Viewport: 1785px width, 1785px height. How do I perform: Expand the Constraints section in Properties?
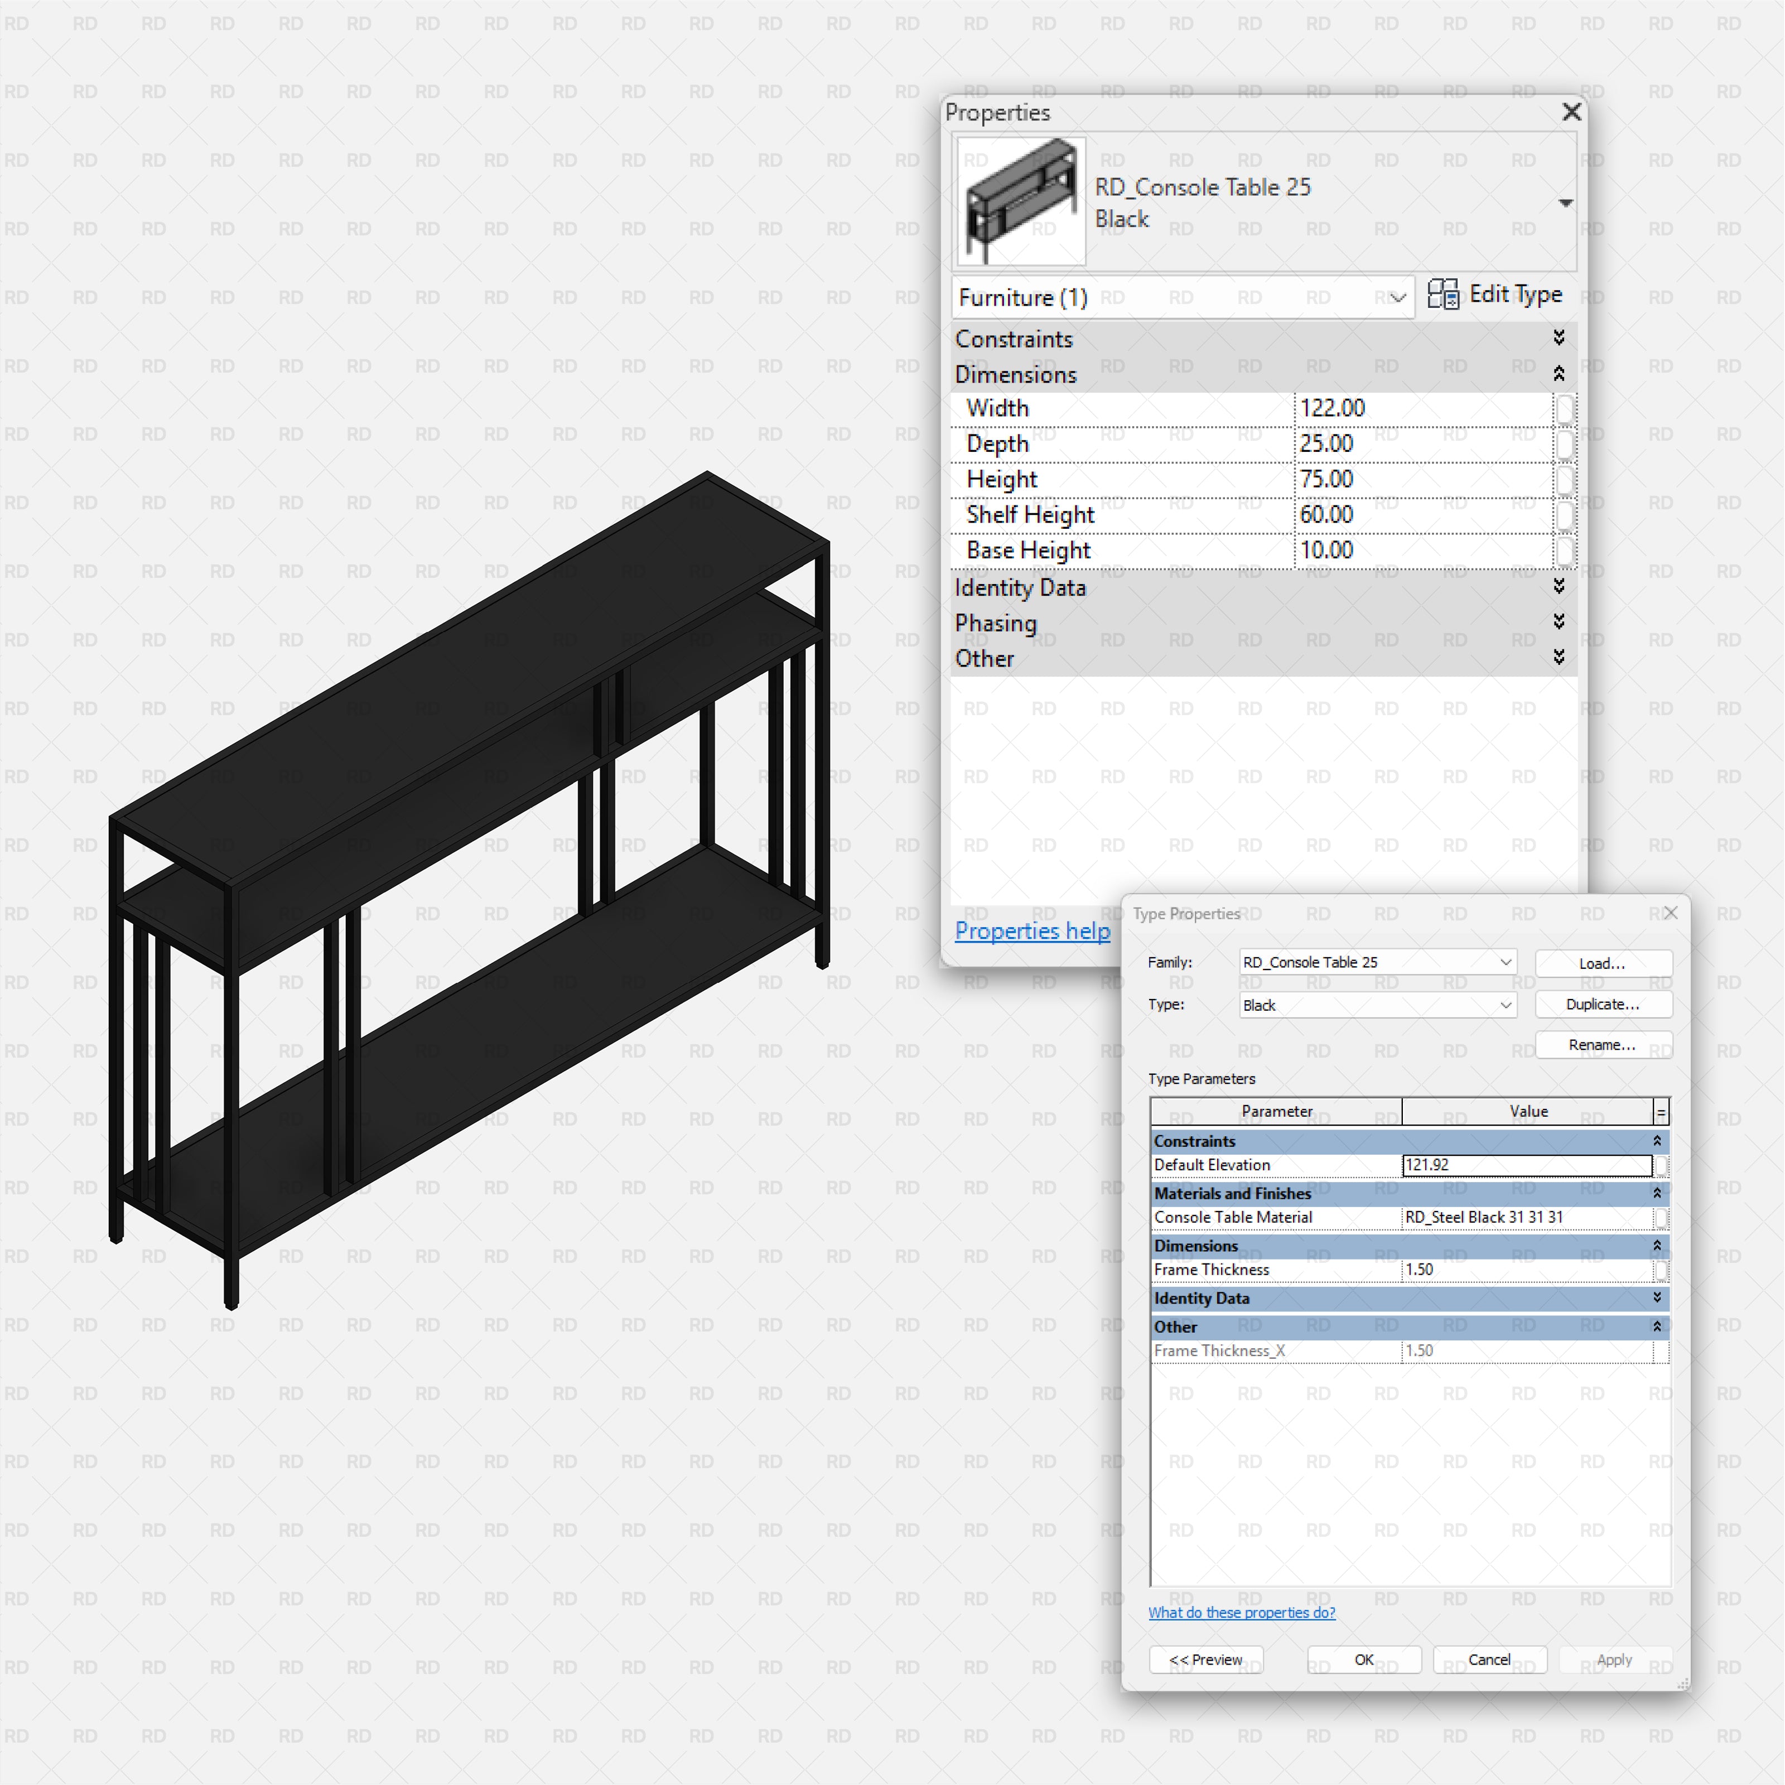[x=1560, y=338]
